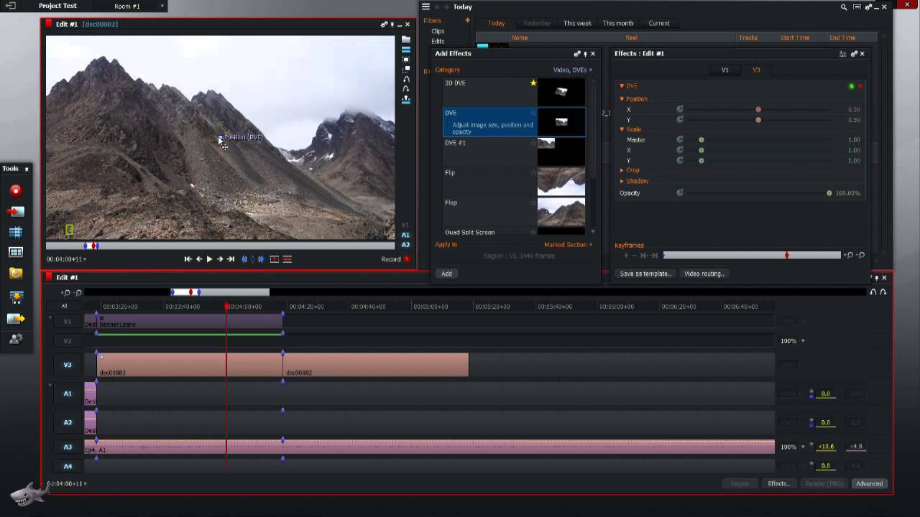Click the Save as template button
Image resolution: width=920 pixels, height=517 pixels.
[x=645, y=274]
